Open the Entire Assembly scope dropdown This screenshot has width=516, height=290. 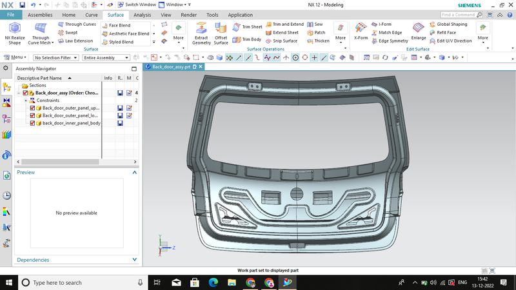[106, 57]
